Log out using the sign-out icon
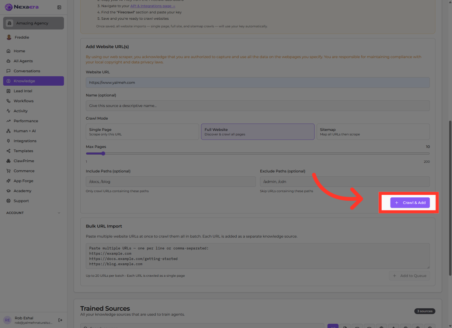 [60, 320]
